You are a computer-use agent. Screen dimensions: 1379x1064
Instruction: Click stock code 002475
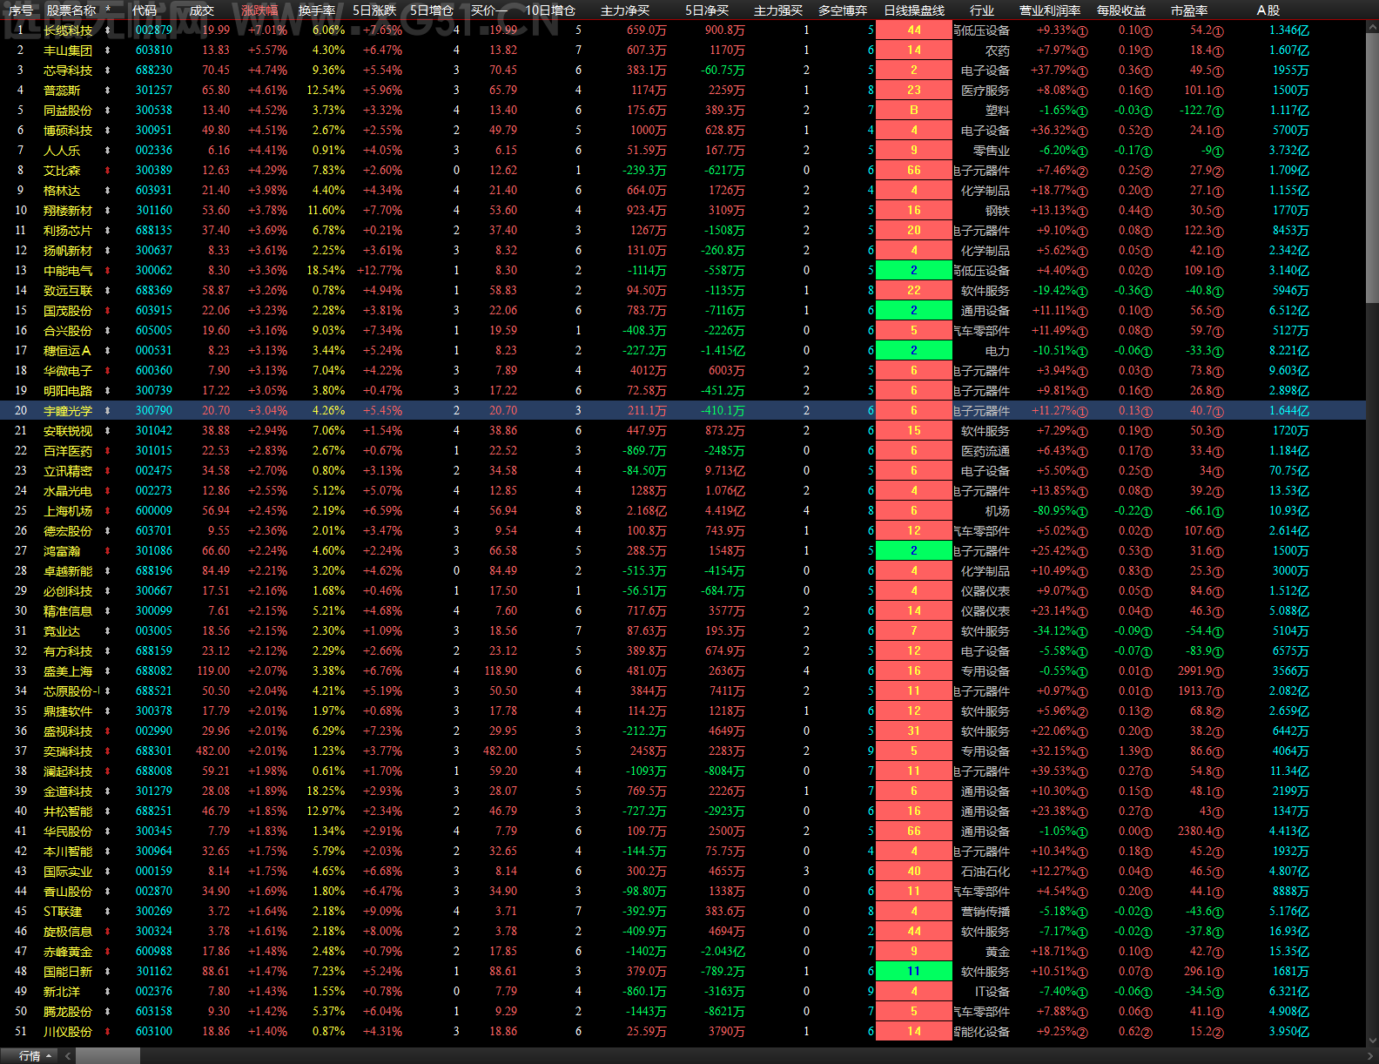154,471
